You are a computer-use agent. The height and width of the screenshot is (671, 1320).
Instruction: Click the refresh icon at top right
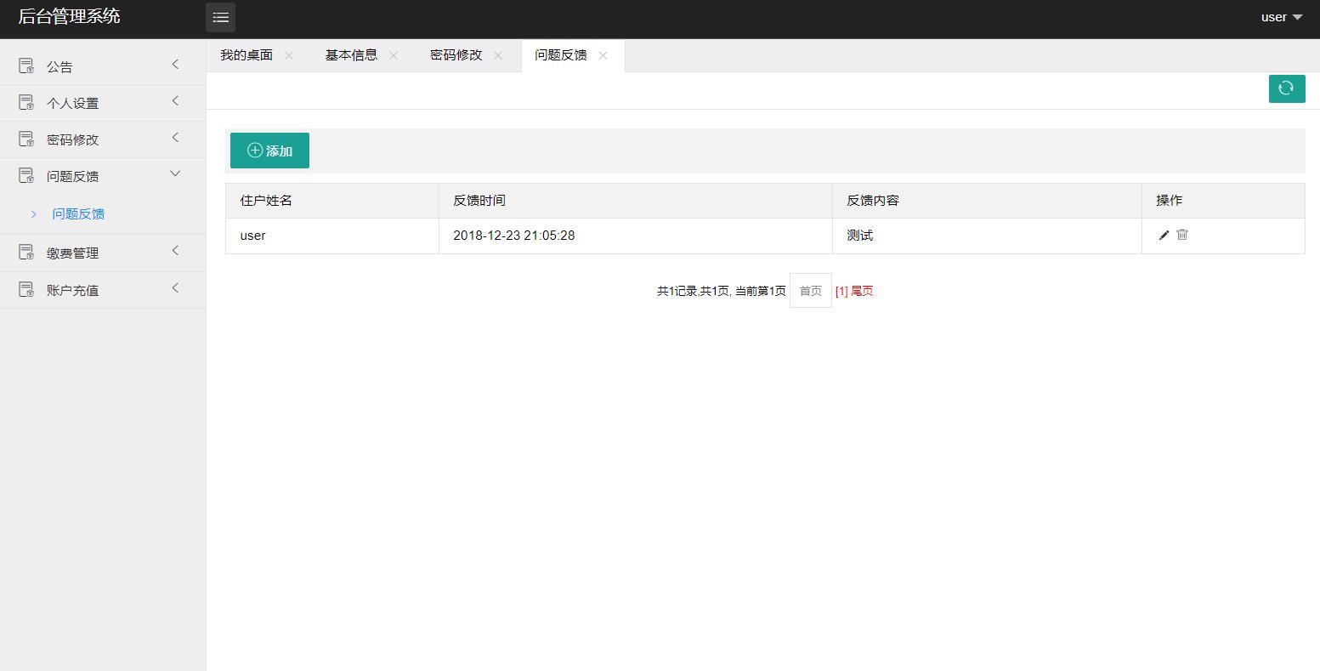pos(1286,88)
